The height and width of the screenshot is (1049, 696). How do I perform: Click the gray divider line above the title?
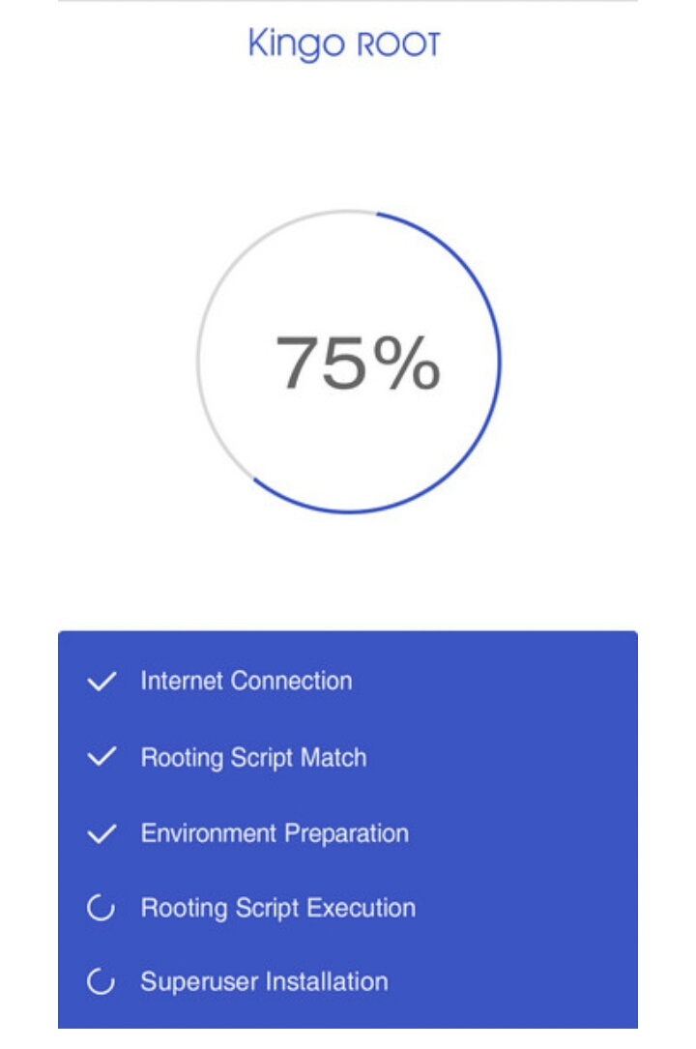pos(348,2)
